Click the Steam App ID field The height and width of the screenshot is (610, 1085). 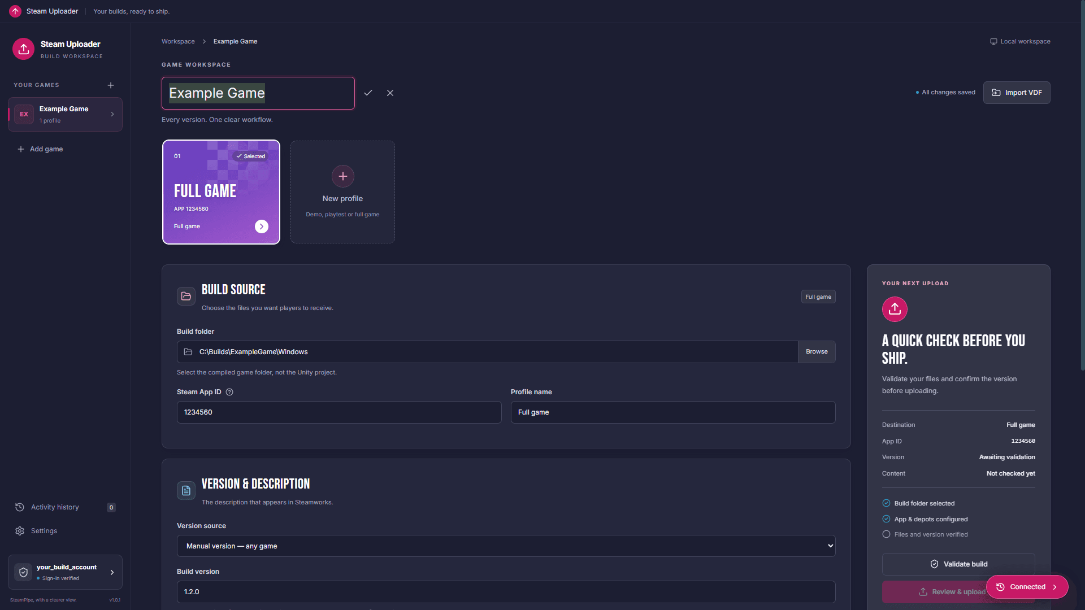click(x=339, y=412)
